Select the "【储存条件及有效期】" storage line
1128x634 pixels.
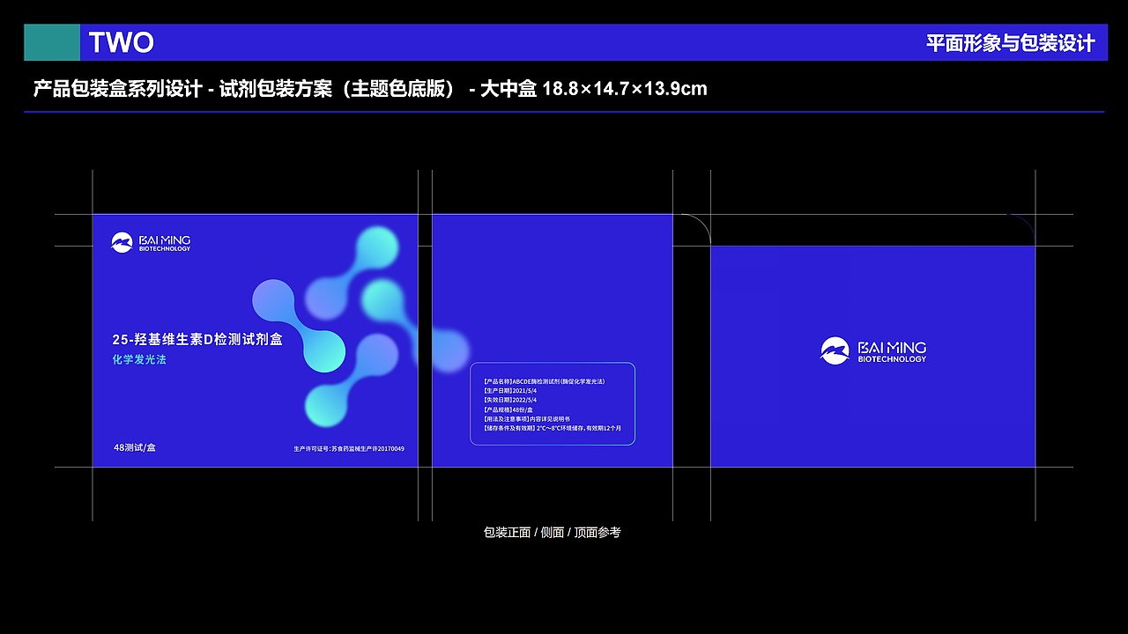tap(553, 428)
